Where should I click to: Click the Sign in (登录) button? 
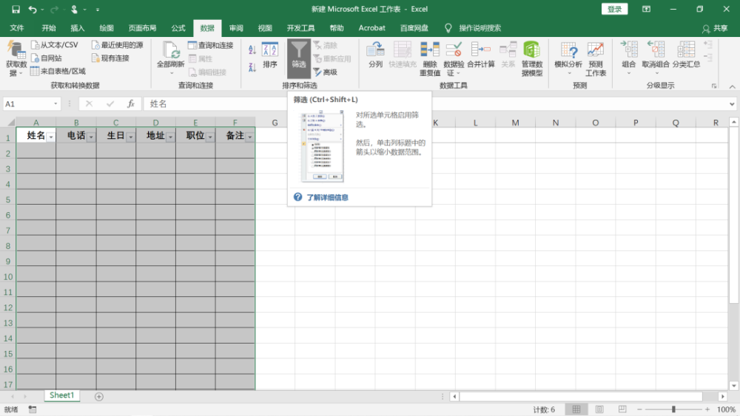614,10
